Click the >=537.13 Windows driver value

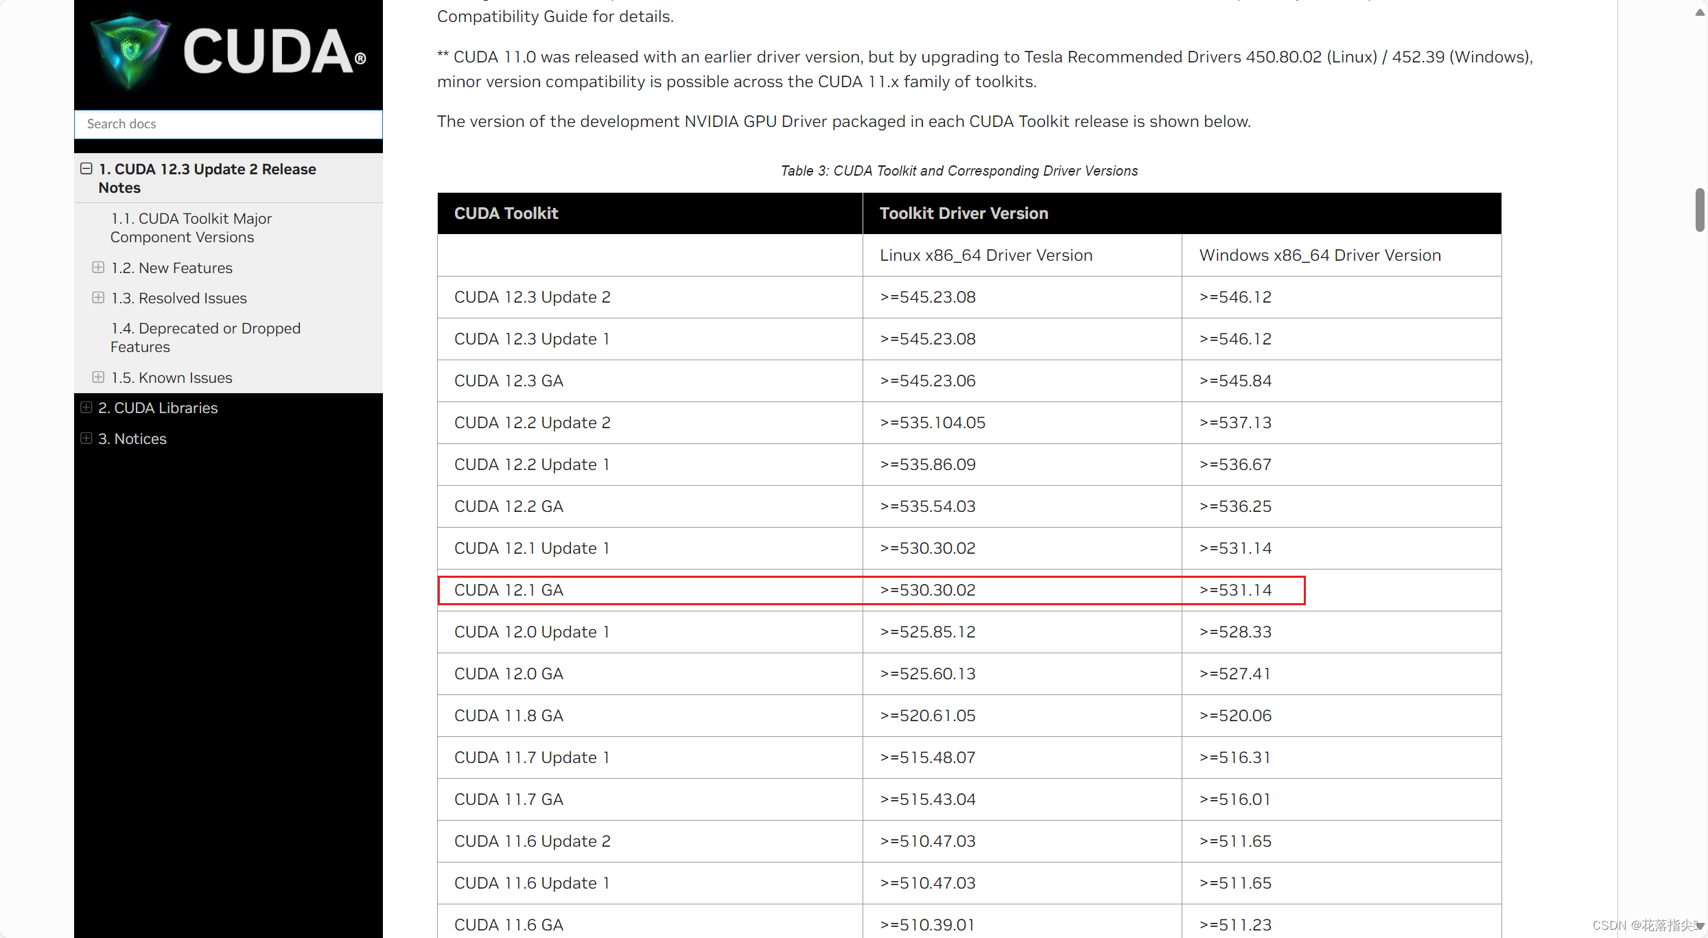click(x=1235, y=423)
